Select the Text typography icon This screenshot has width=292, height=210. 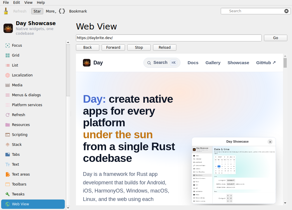click(x=8, y=164)
